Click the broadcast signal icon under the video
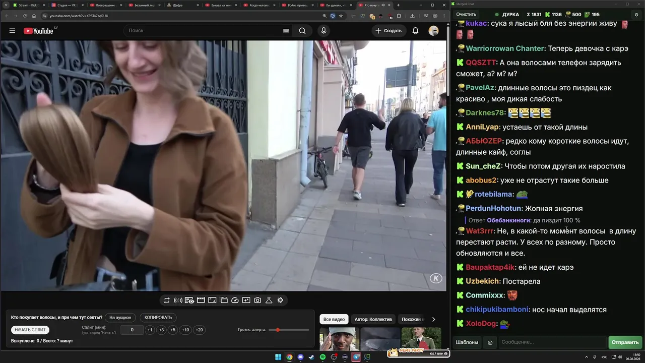Screen dimensions: 645x363 coord(178,300)
